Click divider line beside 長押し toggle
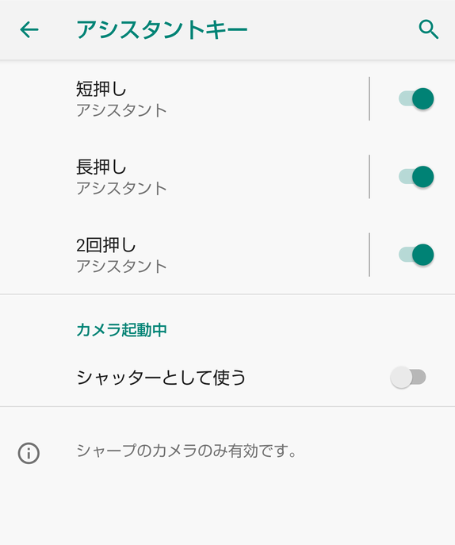The image size is (455, 545). 369,177
